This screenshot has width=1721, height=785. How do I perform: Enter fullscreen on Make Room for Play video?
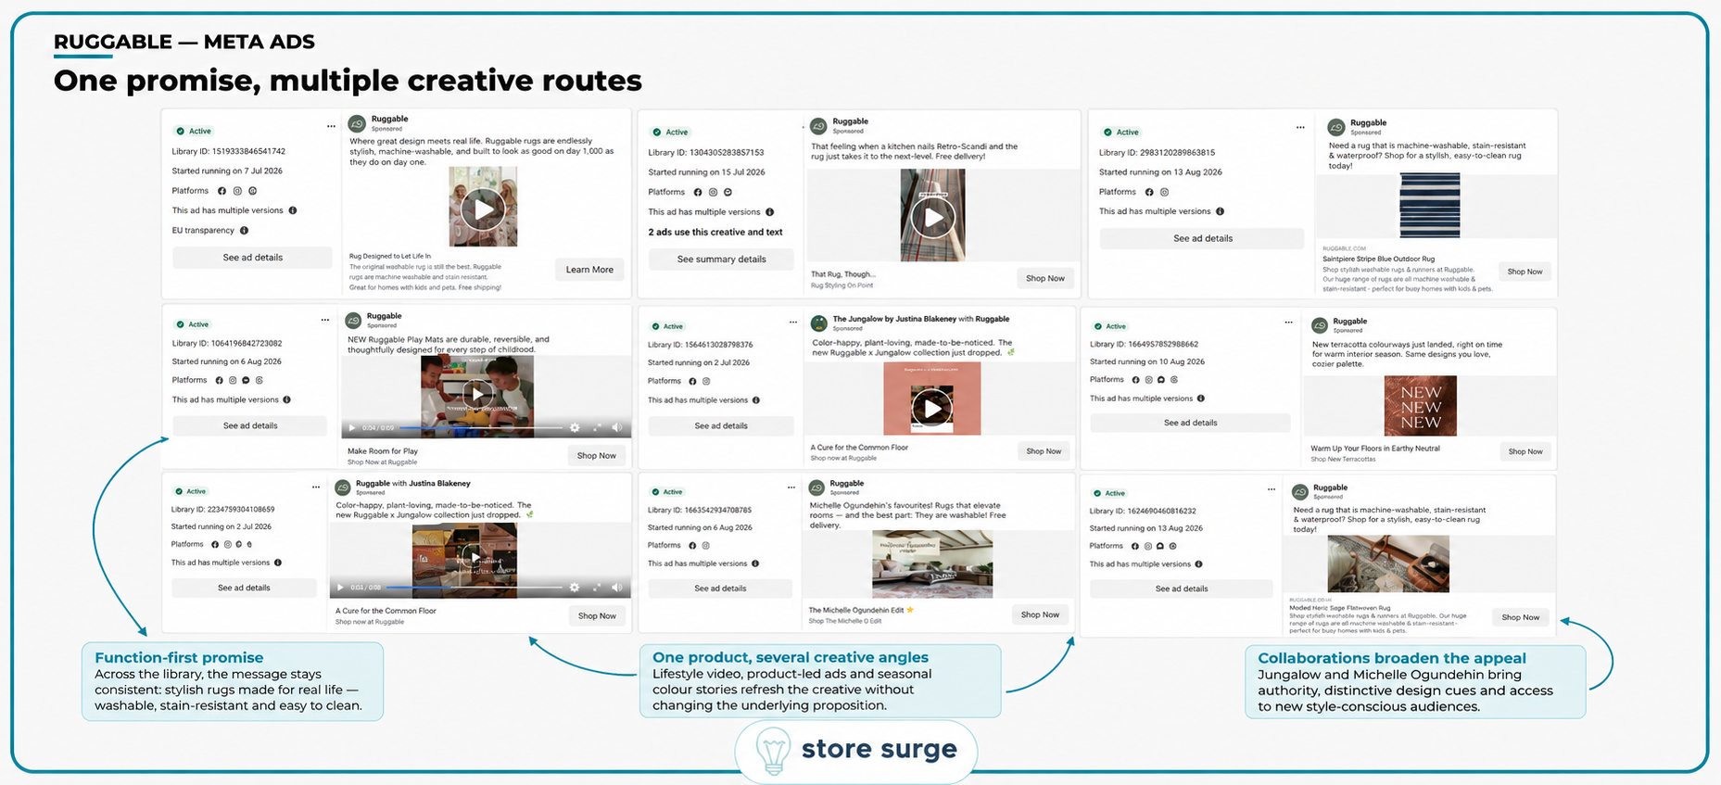(597, 428)
